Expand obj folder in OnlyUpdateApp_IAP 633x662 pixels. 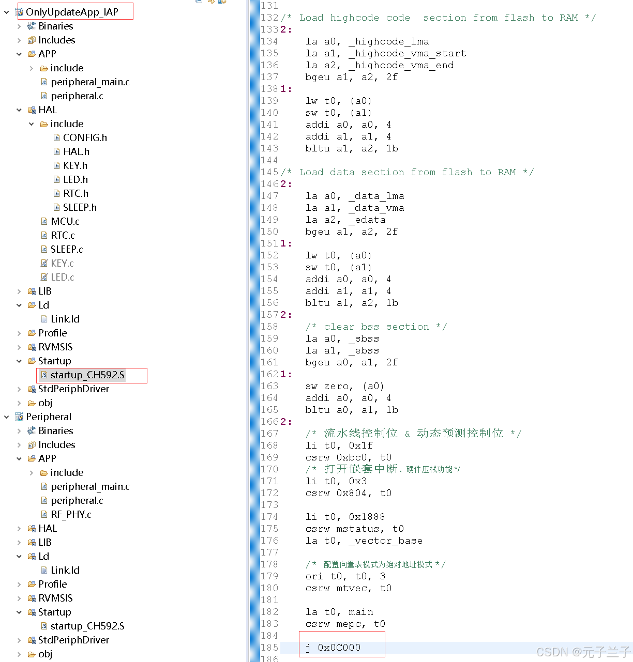pyautogui.click(x=19, y=403)
